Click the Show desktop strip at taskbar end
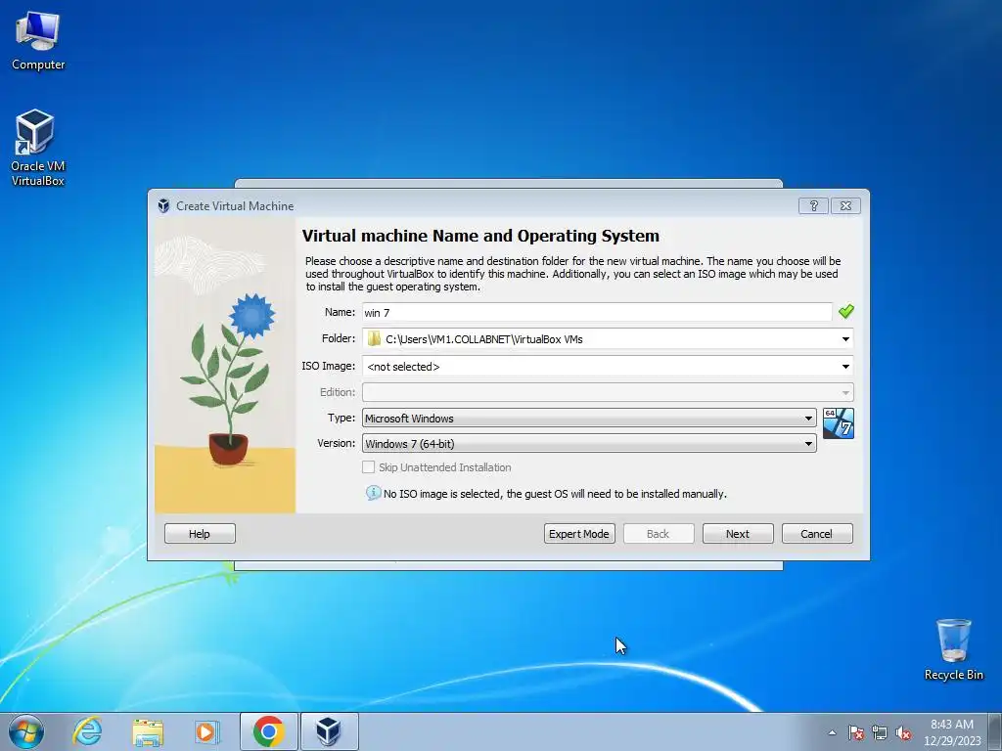This screenshot has height=751, width=1002. pos(996,731)
